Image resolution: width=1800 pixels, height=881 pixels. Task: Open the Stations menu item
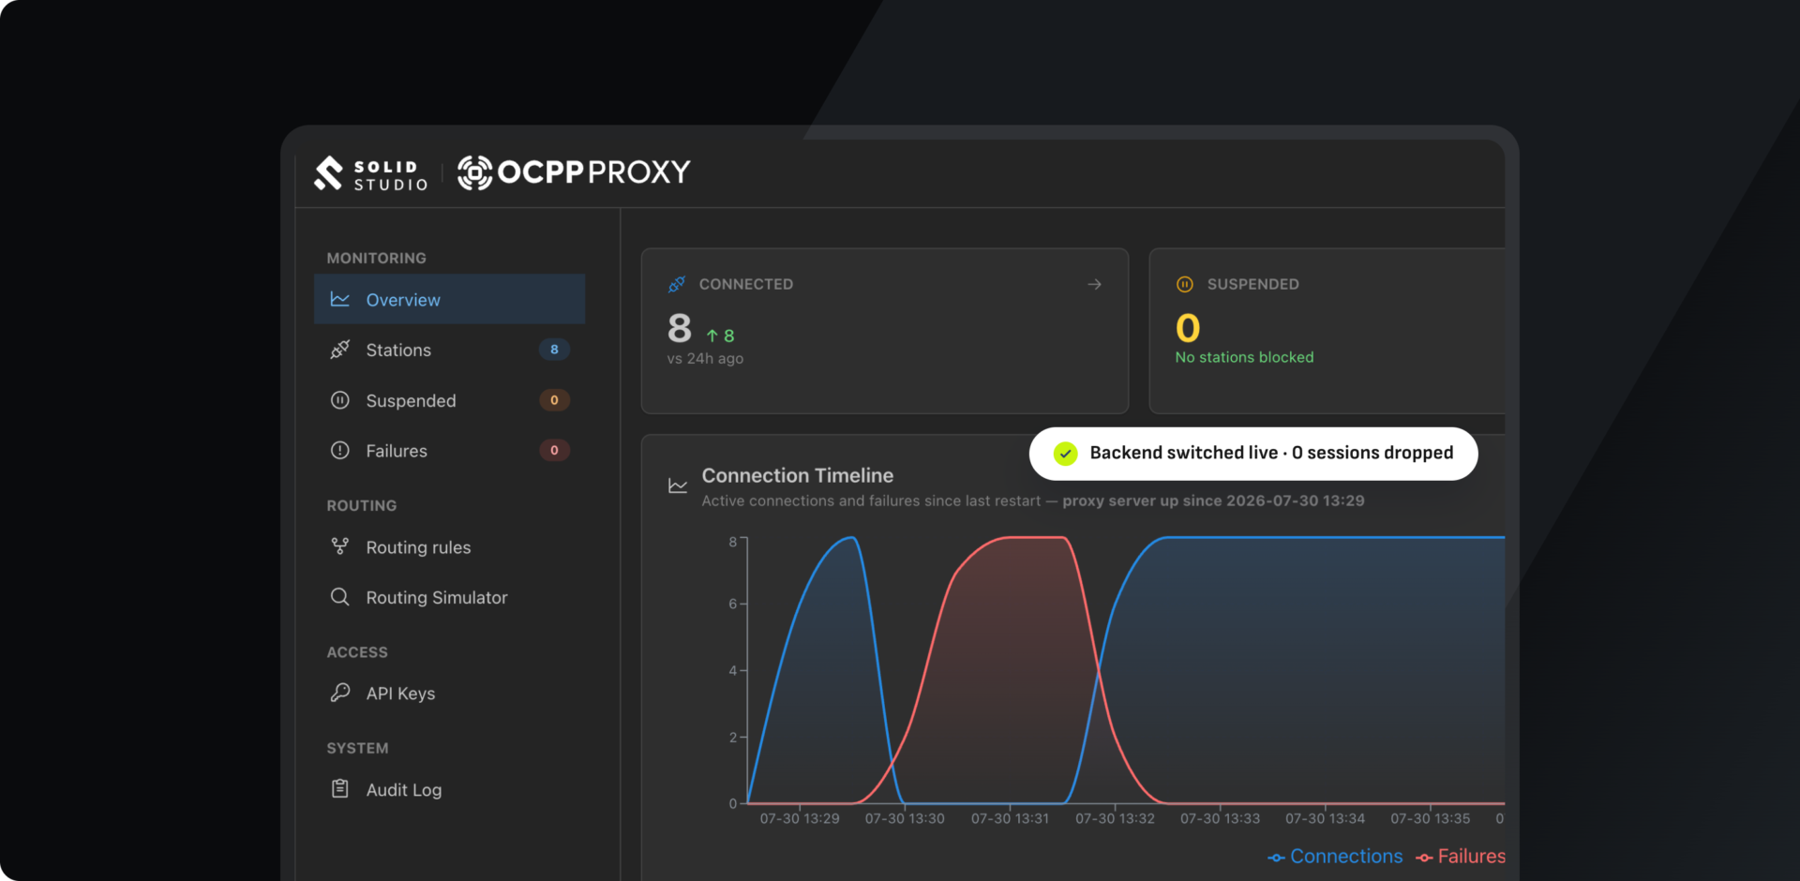449,350
